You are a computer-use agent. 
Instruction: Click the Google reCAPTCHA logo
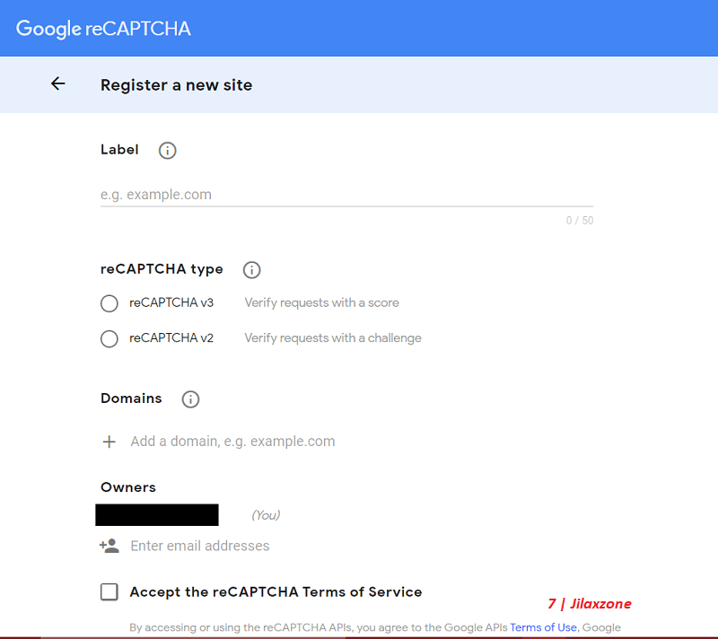(x=103, y=29)
